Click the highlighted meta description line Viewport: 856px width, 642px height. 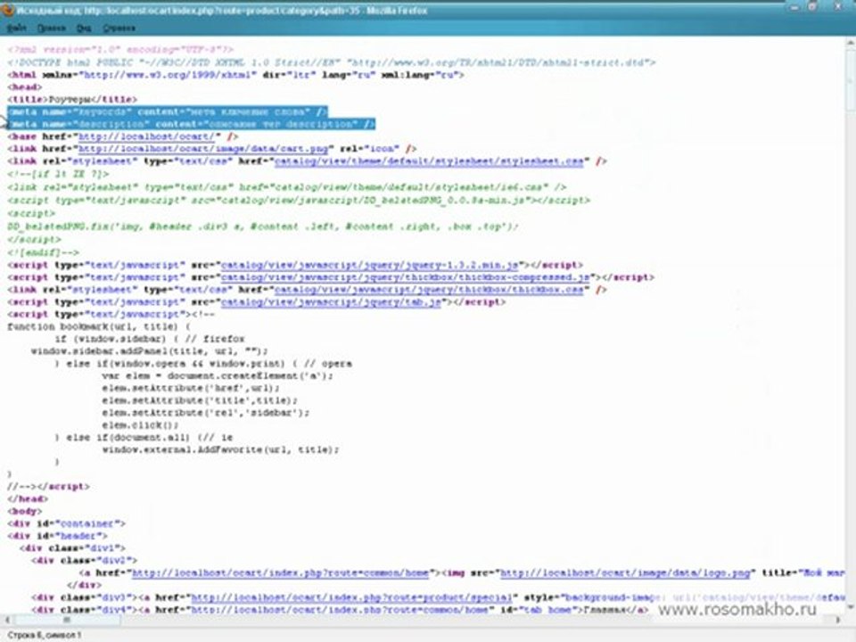click(192, 124)
